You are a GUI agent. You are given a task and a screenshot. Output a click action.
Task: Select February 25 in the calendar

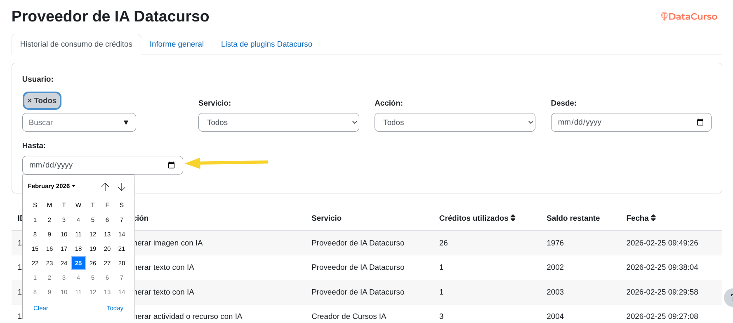click(x=78, y=263)
